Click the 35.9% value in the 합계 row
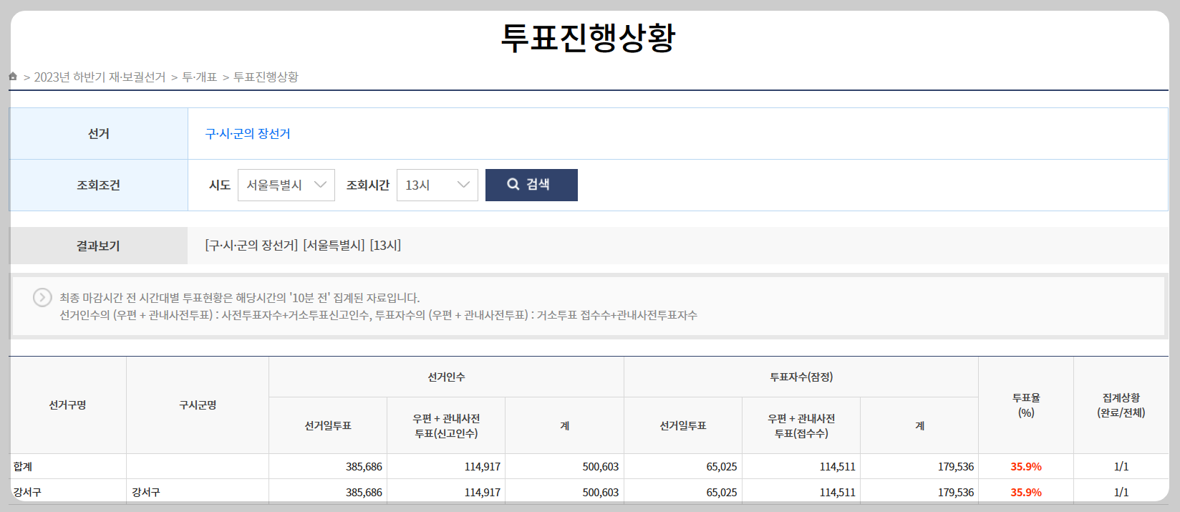Viewport: 1180px width, 512px height. point(1026,467)
